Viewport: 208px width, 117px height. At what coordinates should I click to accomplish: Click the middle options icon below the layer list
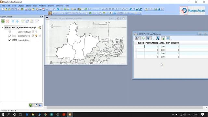[35, 105]
